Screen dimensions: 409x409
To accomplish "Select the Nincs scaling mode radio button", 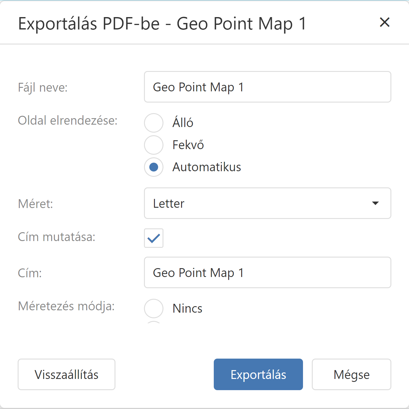I will tap(154, 309).
